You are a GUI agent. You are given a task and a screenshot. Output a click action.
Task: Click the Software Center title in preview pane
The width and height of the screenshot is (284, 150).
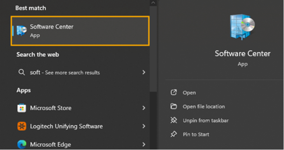tap(242, 54)
